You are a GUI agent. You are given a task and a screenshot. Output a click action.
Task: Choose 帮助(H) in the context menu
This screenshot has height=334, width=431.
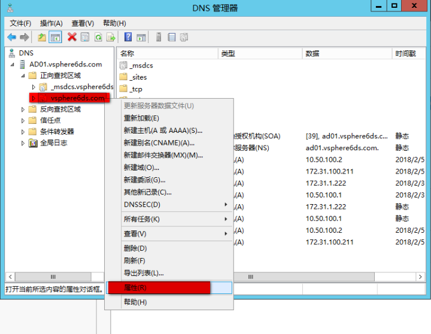coord(169,302)
